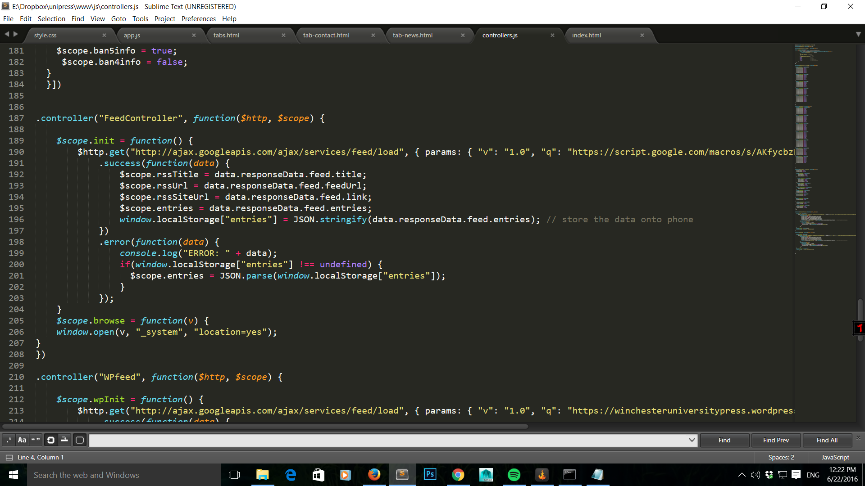Close the tab-news.html tab

[x=463, y=35]
